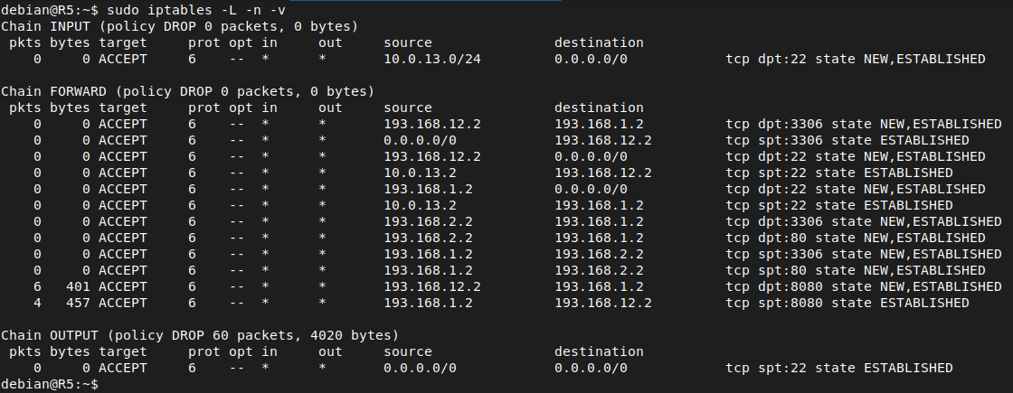Click the "Chain FORWARD (policy DROP 0 packets, 0 bytes)" header
Viewport: 1013px width, 393px height.
188,91
